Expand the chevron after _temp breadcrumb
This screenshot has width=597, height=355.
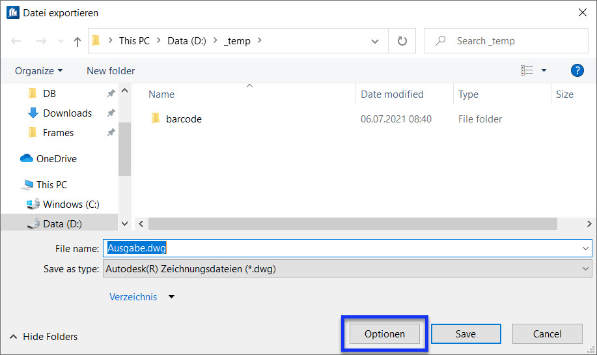point(260,40)
